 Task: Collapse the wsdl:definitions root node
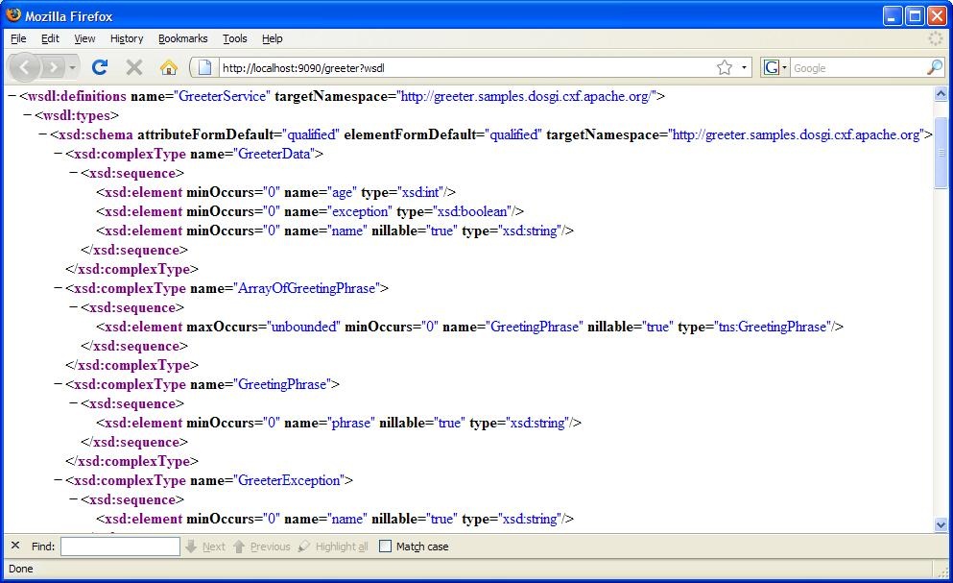pyautogui.click(x=12, y=96)
